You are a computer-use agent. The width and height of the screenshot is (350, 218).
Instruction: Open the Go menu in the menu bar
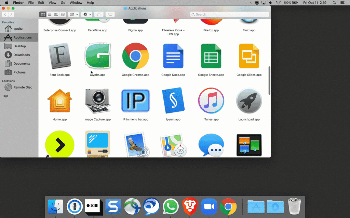63,3
